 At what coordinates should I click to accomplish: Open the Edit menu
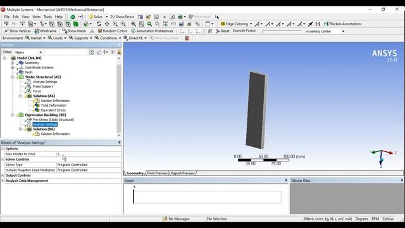[16, 17]
